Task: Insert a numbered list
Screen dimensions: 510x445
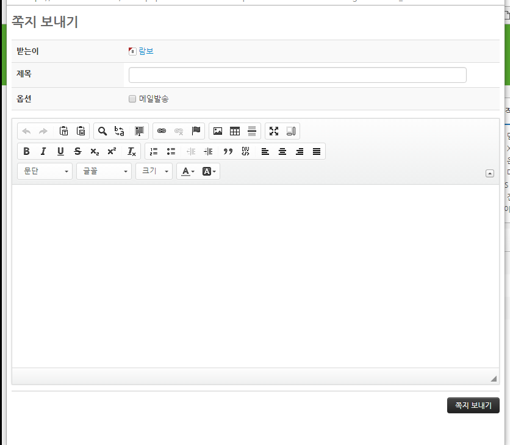Action: (x=154, y=151)
